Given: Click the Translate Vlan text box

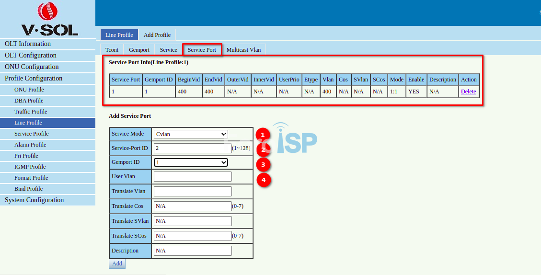Looking at the screenshot, I should 193,192.
